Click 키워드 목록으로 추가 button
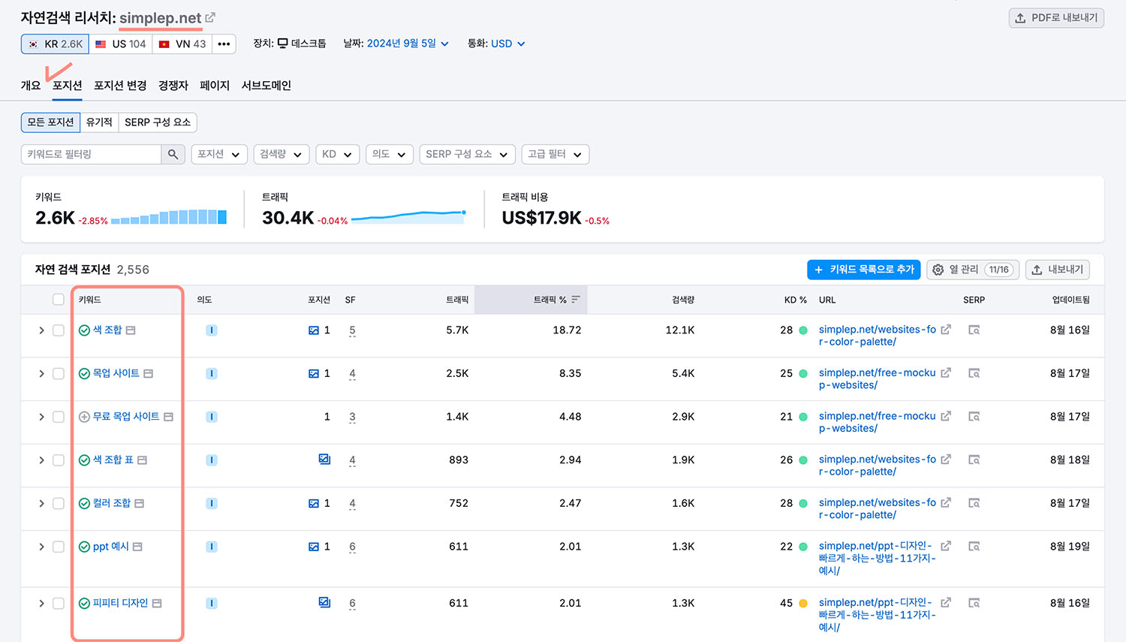This screenshot has width=1126, height=642. click(863, 270)
